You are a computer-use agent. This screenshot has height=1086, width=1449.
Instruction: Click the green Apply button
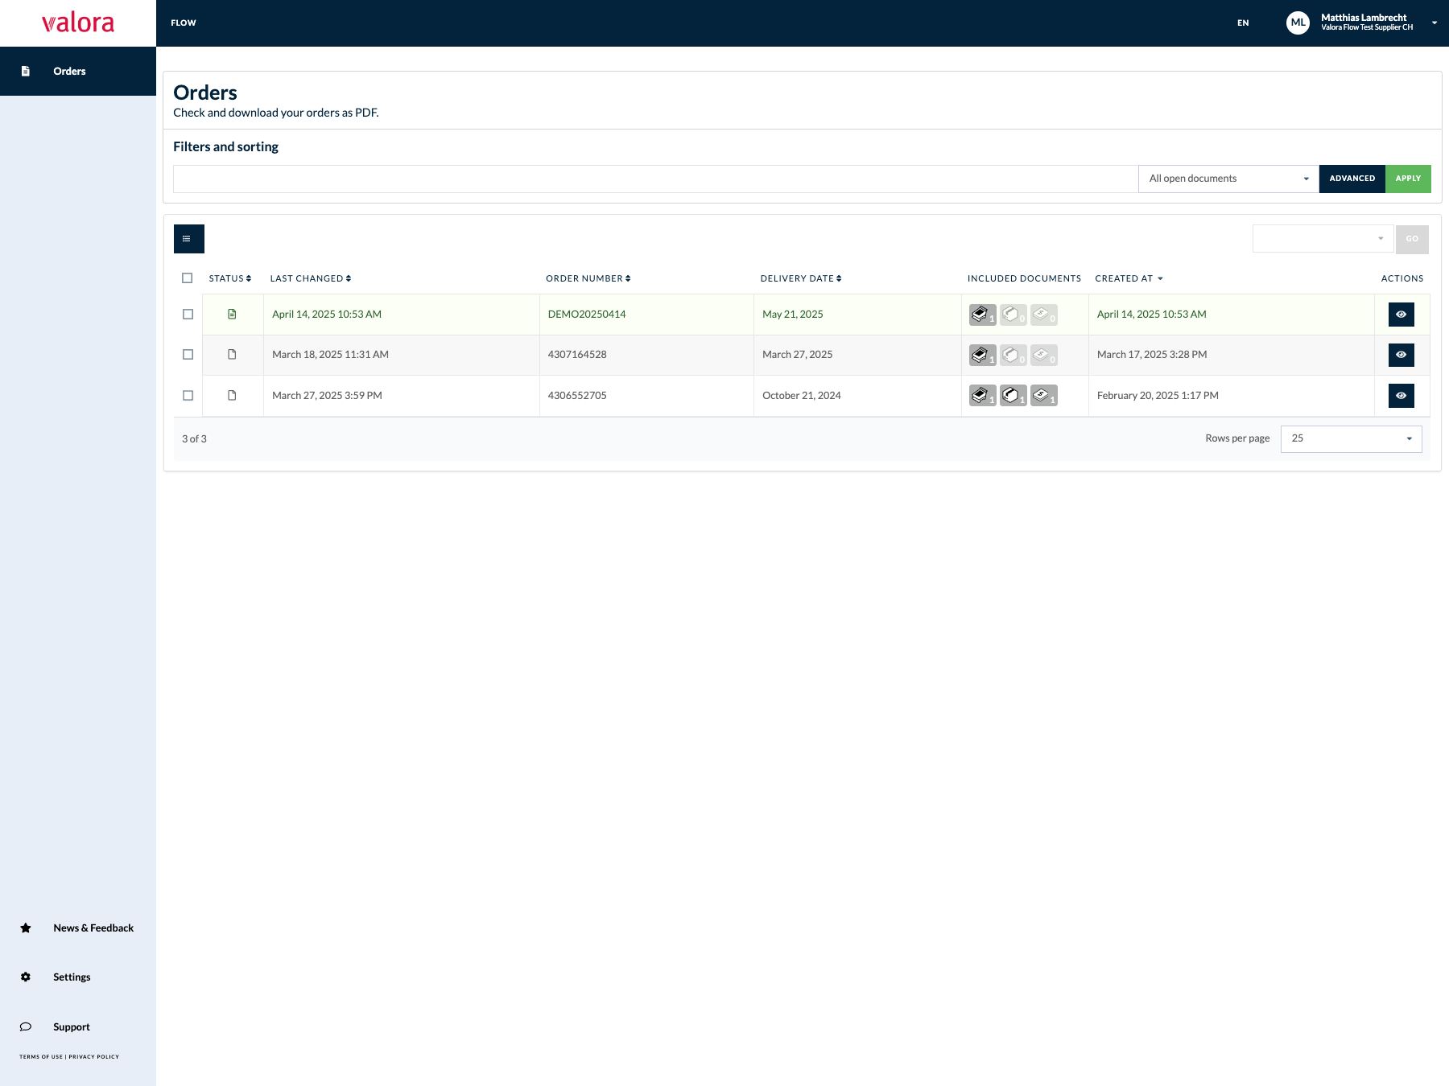(x=1408, y=179)
